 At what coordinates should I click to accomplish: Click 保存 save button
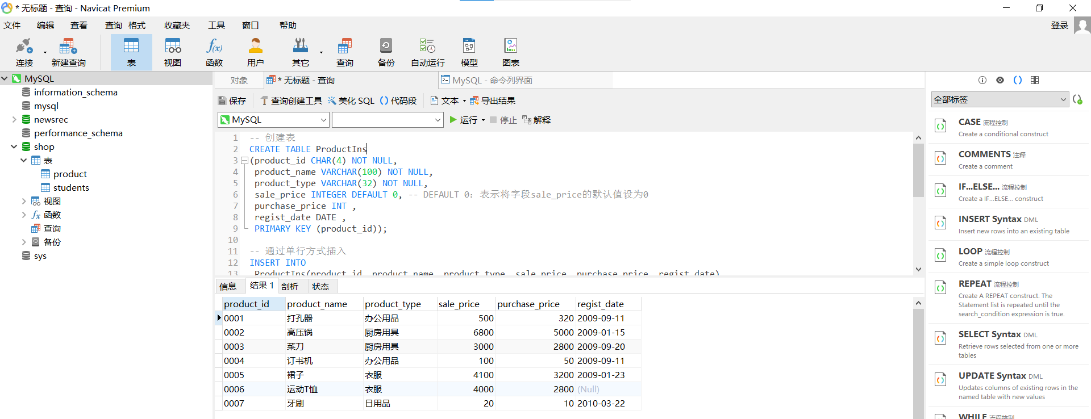pyautogui.click(x=232, y=100)
